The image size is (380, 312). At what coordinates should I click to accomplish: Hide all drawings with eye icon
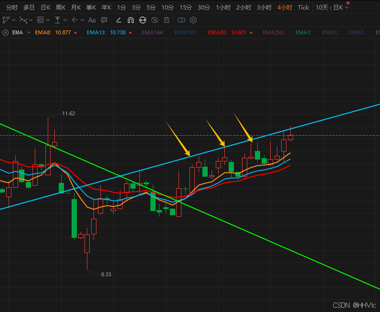tap(155, 20)
